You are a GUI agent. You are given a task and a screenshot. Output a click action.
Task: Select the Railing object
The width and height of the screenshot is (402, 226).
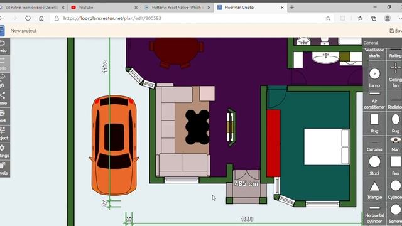(x=395, y=53)
